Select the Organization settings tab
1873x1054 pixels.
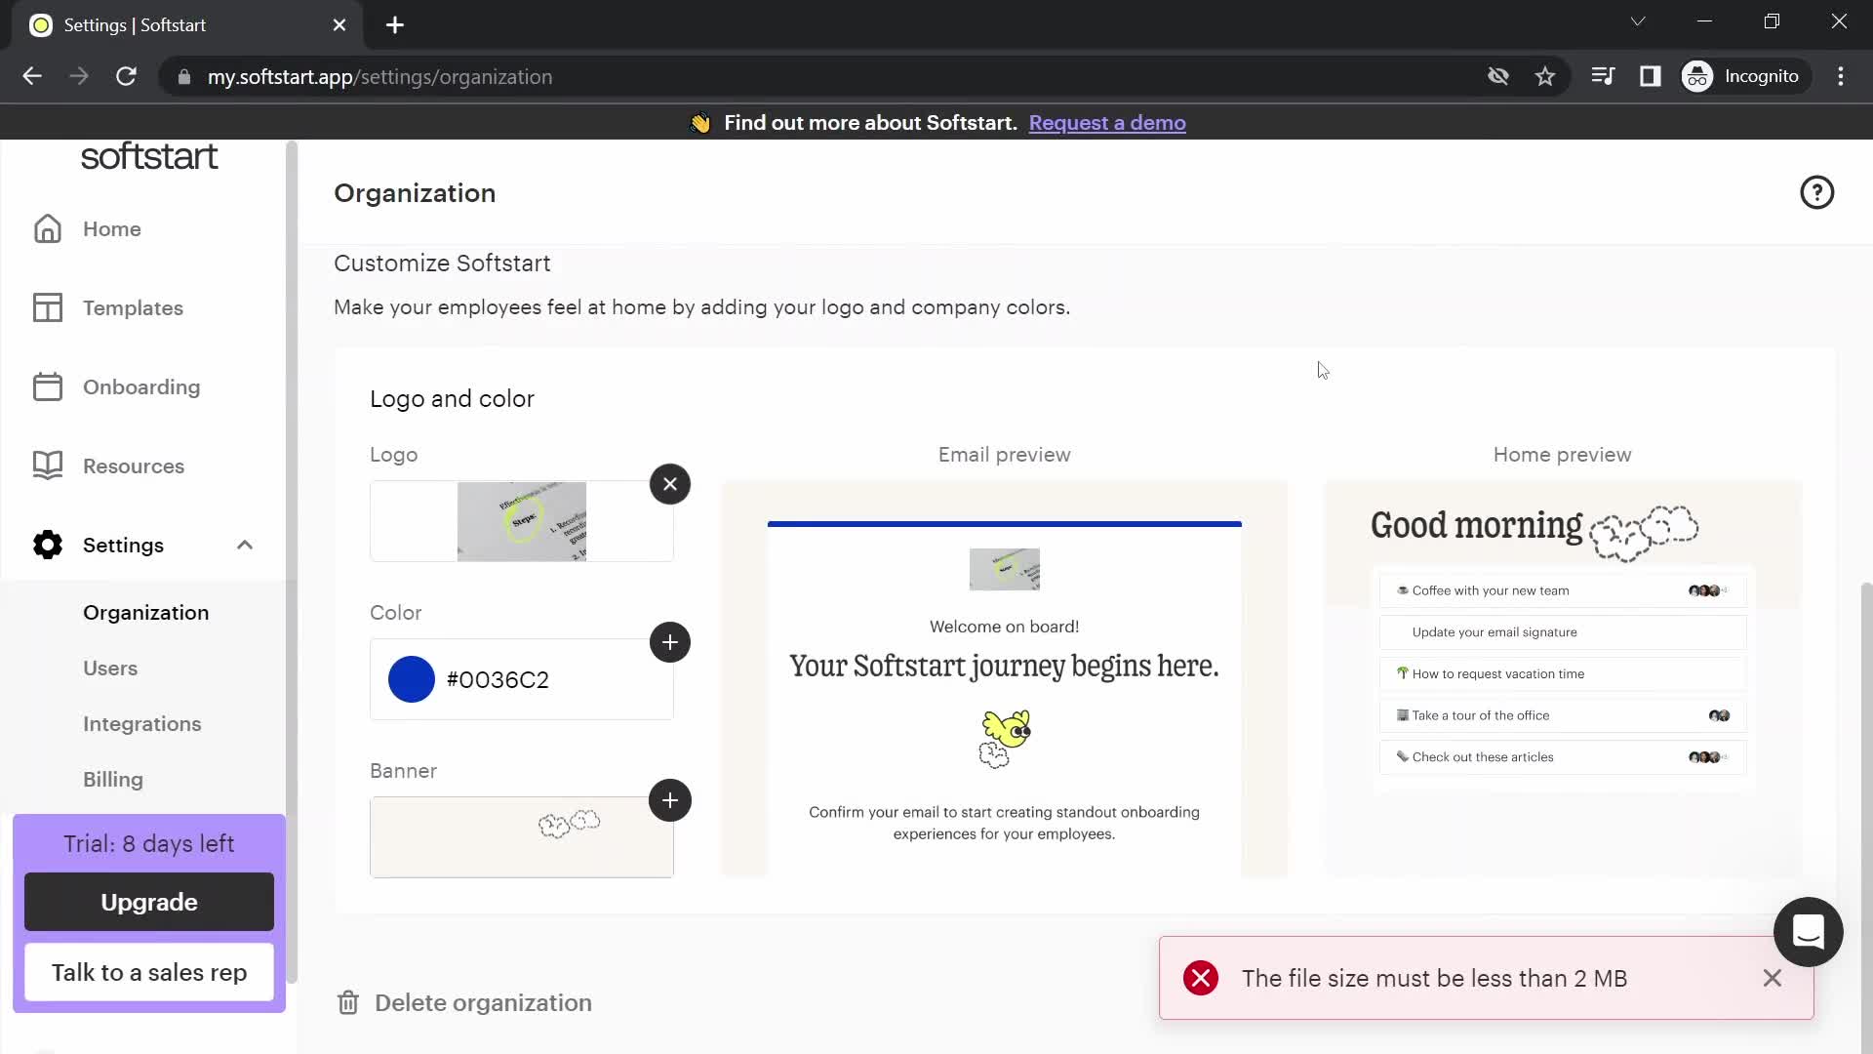pyautogui.click(x=145, y=611)
